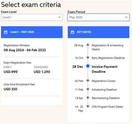Click the calendar icon beside Level I — MAY 2025
The width and height of the screenshot is (132, 124).
click(6, 32)
